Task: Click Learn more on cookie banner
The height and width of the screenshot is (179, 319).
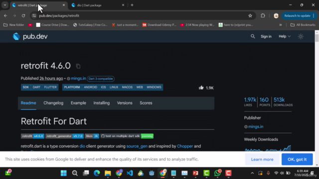Action: 262,159
